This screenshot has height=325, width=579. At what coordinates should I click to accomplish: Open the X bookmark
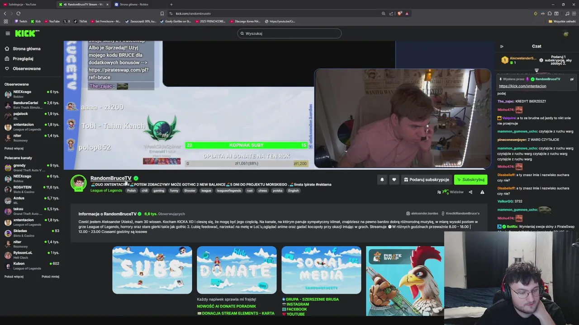click(67, 21)
